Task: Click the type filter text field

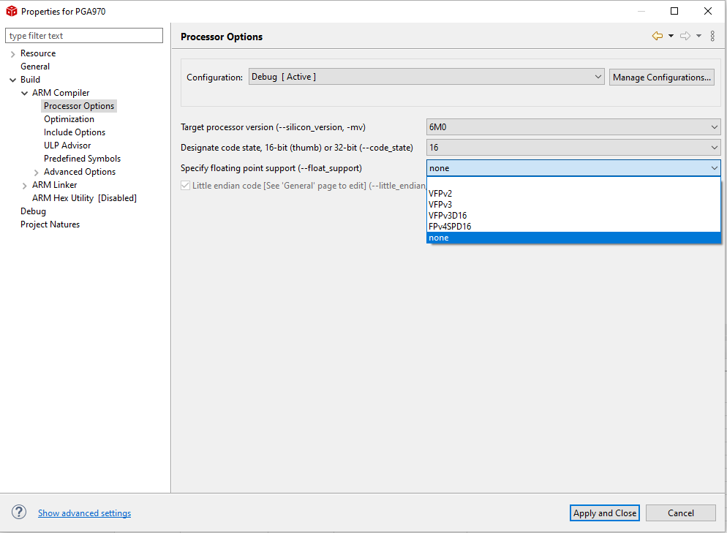Action: pos(84,36)
